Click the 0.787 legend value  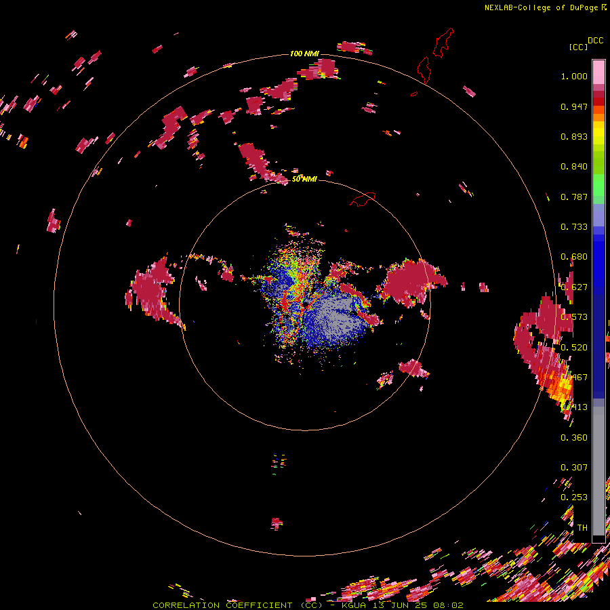pos(574,197)
